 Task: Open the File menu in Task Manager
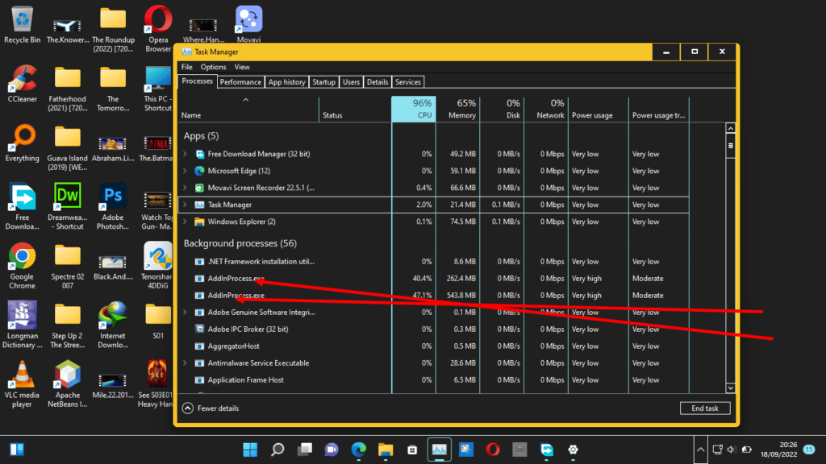coord(187,67)
